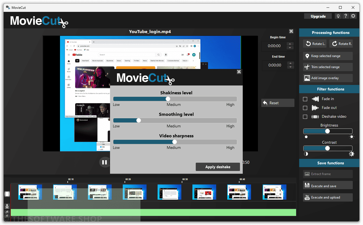363x225 pixels.
Task: Increase Begin time with up arrow
Action: tap(290, 44)
